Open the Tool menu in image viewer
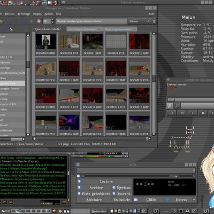214x214 pixels. tap(58, 14)
